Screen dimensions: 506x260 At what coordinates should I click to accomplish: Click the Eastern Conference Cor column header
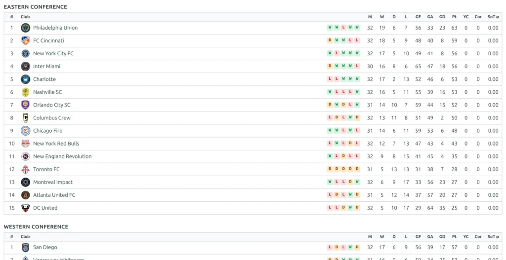[478, 17]
